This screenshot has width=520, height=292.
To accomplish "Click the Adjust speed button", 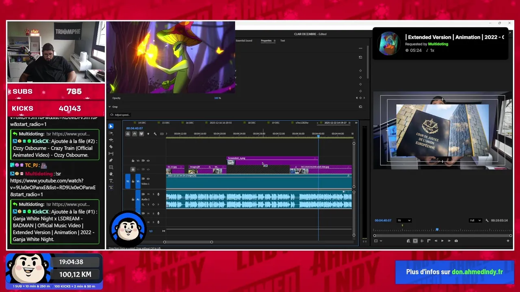I will (120, 115).
